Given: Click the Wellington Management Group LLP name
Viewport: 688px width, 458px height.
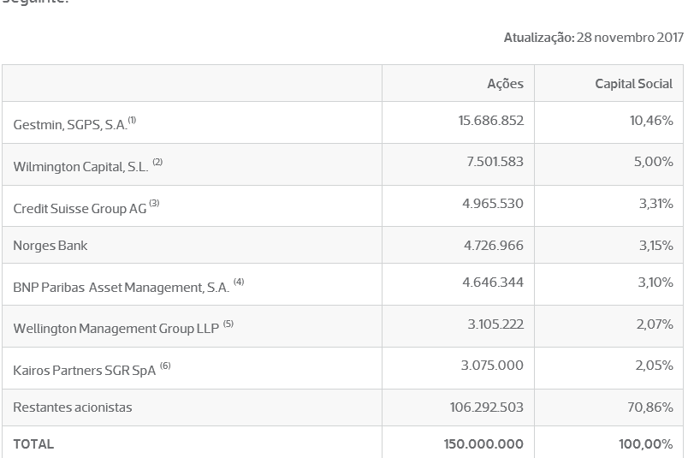Looking at the screenshot, I should [116, 329].
